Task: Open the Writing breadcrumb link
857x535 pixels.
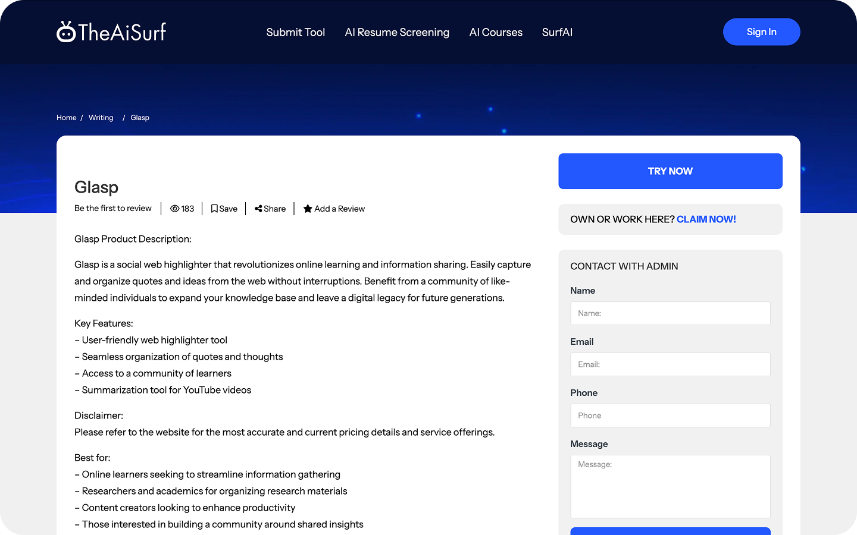Action: [101, 118]
